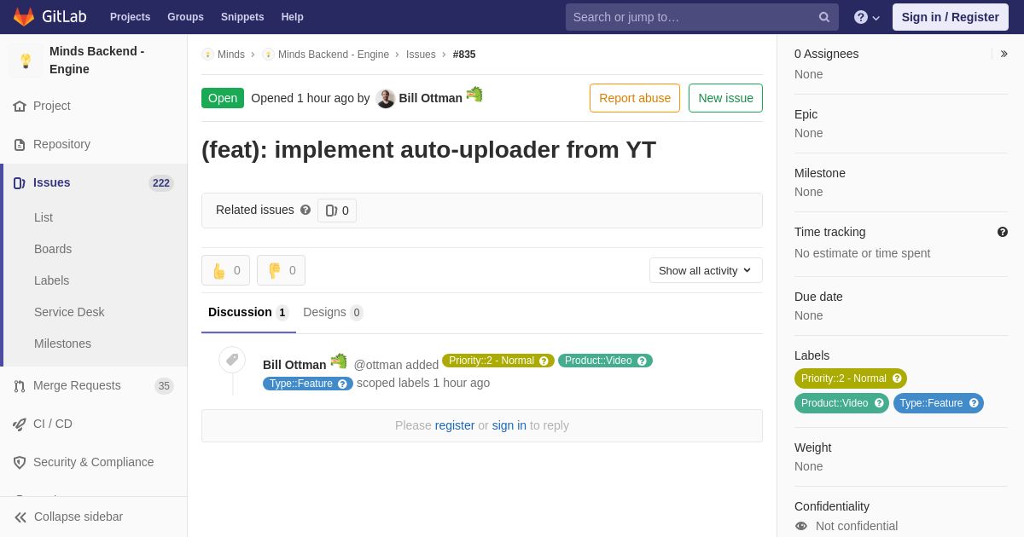
Task: Click the Issues breadcrumb link
Action: click(421, 55)
